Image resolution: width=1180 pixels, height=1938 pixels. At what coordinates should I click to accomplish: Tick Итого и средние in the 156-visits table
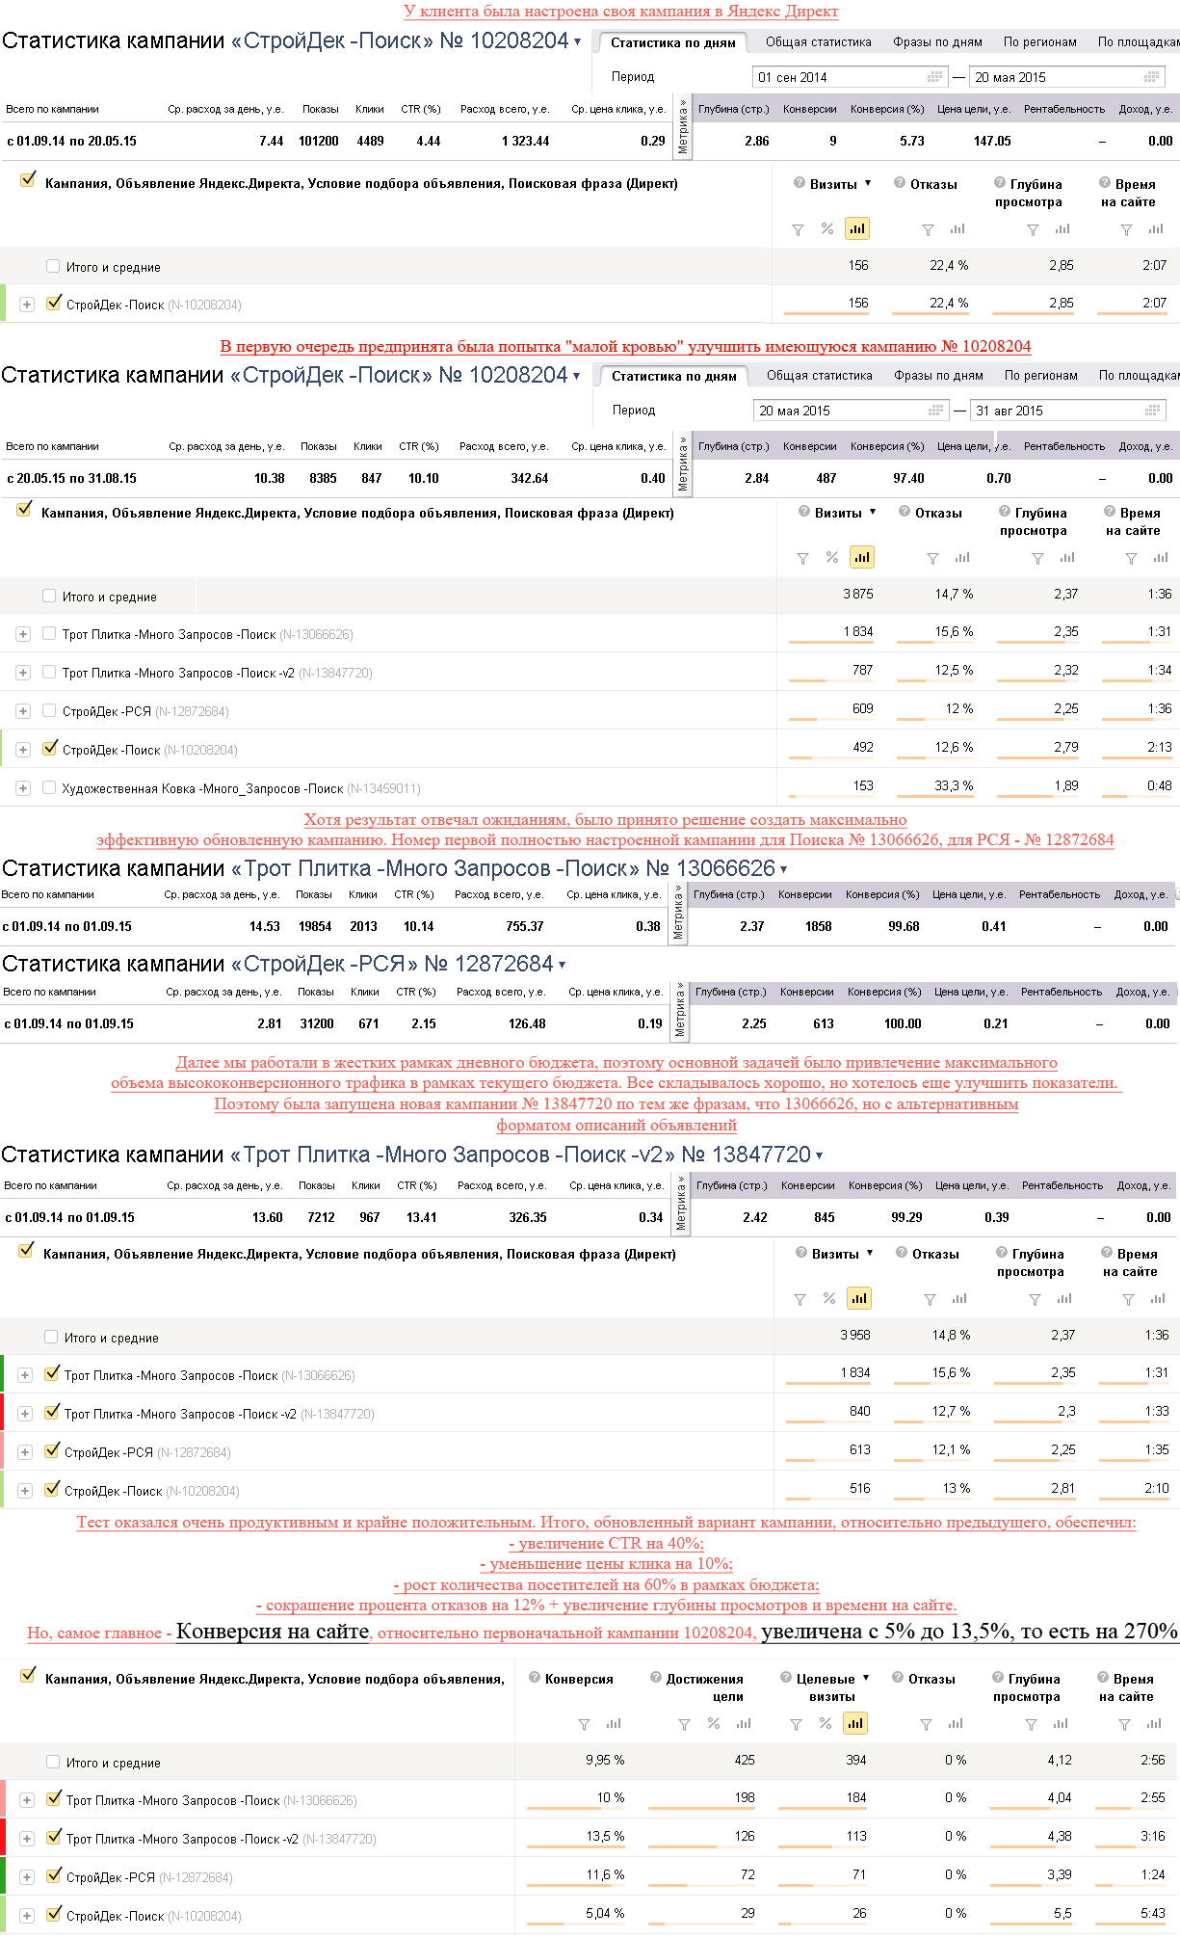(53, 267)
